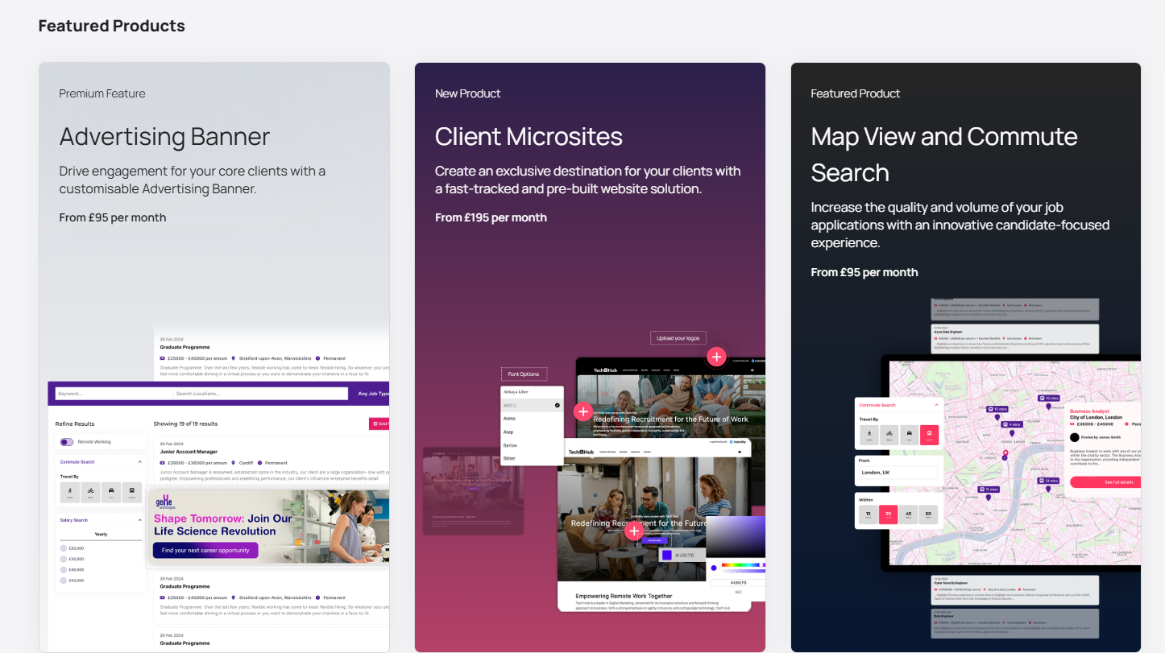Select Public transport icon in Advertising Banner card
Image resolution: width=1165 pixels, height=653 pixels.
pyautogui.click(x=132, y=492)
